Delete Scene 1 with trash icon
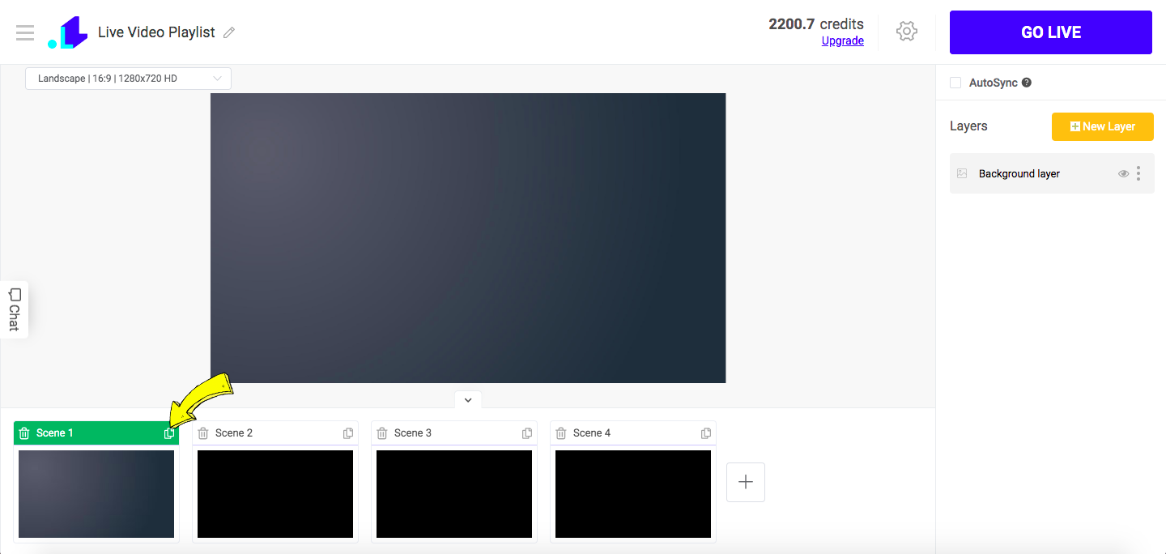 click(24, 433)
